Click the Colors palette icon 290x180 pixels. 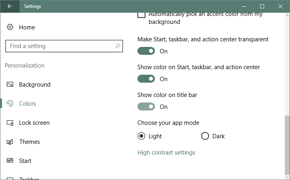coord(10,103)
